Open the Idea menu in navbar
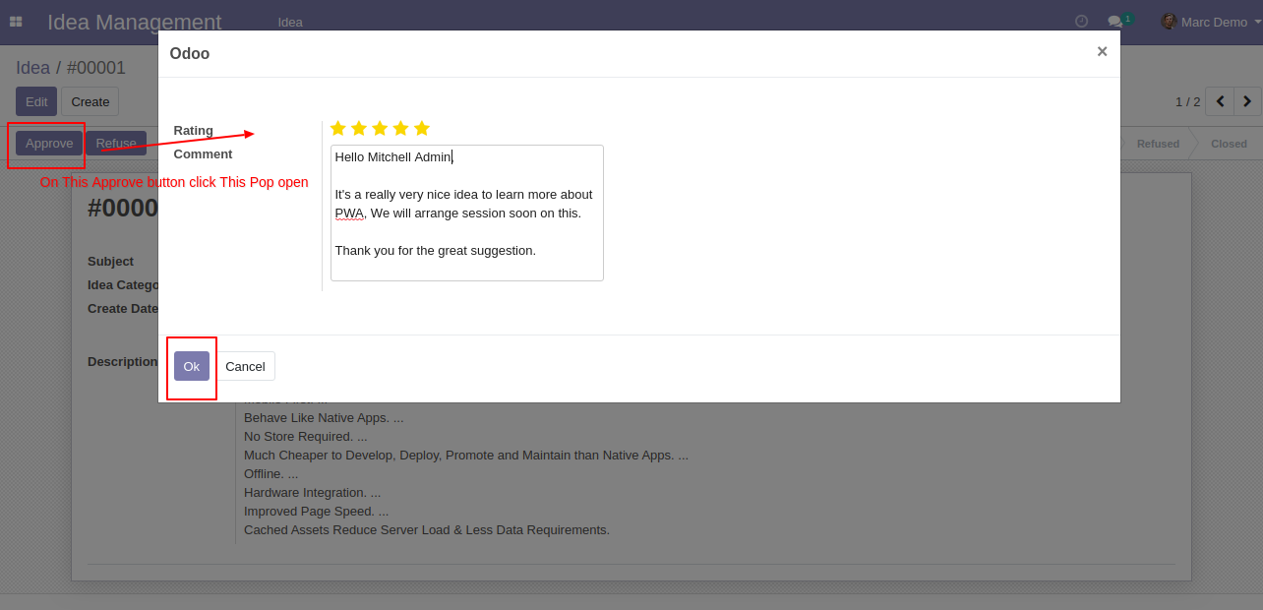This screenshot has height=610, width=1263. (x=290, y=22)
